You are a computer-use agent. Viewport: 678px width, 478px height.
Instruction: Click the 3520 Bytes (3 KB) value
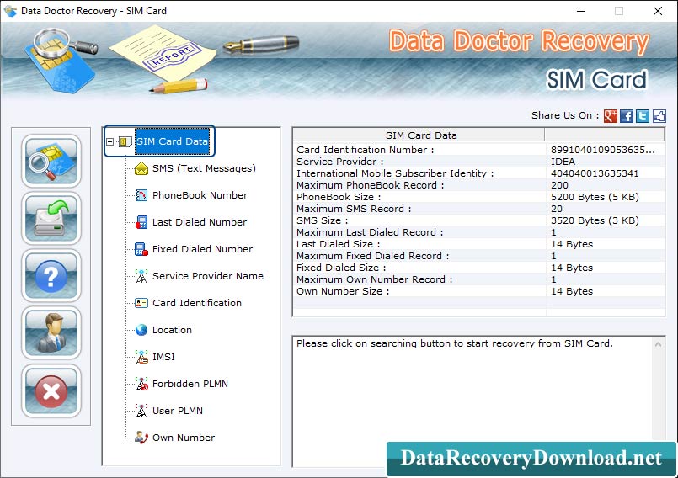[x=595, y=220]
